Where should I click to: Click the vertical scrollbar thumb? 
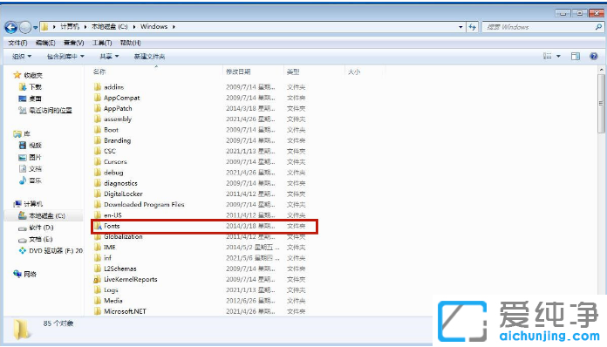[601, 104]
